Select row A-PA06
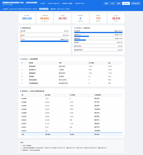Image resolution: width=143 pixels, height=155 pixels. point(71,102)
